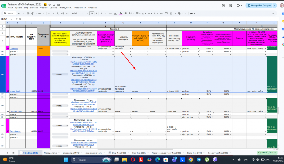Open the Сумма: 50,0018 summary dropdown
Screen dimensions: 284x164
click(x=267, y=153)
